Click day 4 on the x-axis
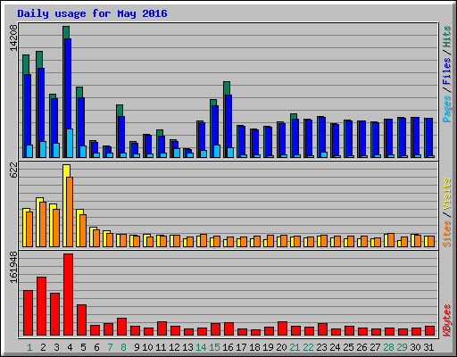This screenshot has width=457, height=357. coord(70,347)
